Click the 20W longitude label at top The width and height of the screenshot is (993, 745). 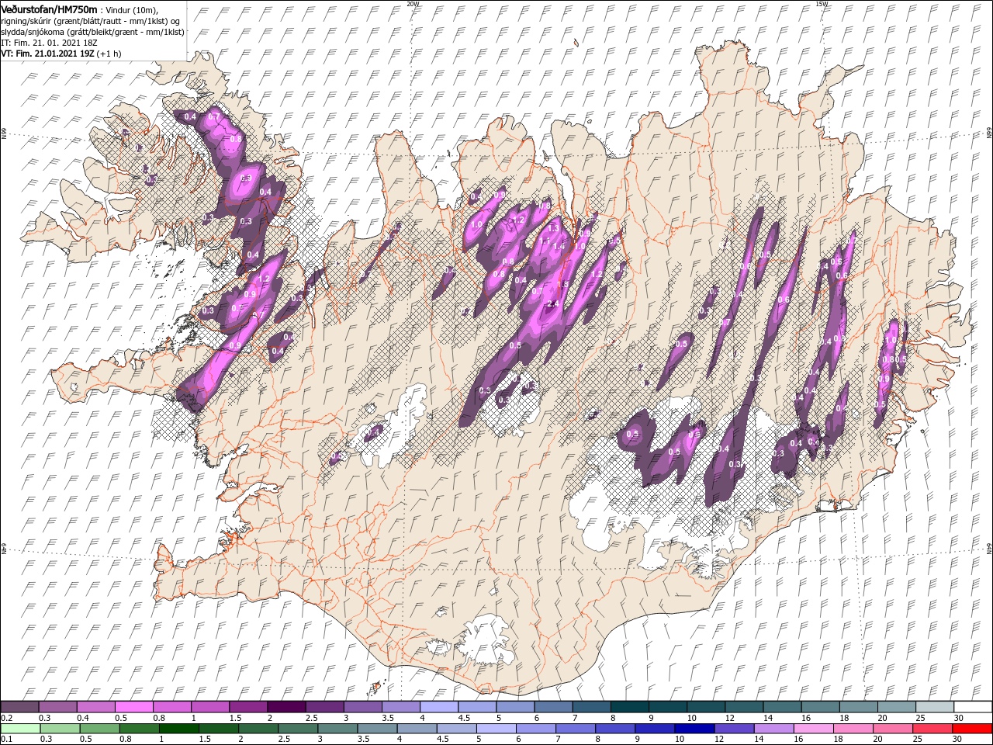[413, 4]
